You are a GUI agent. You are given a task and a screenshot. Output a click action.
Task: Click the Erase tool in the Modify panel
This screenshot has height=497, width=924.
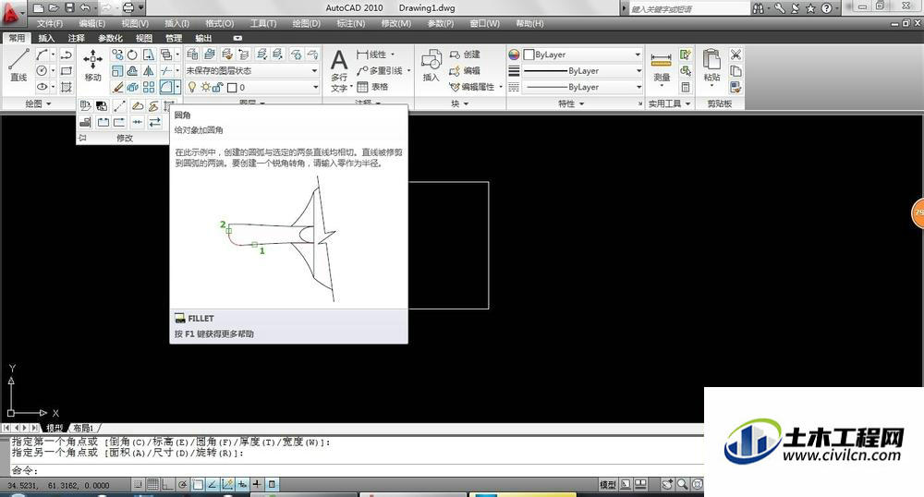click(x=118, y=87)
